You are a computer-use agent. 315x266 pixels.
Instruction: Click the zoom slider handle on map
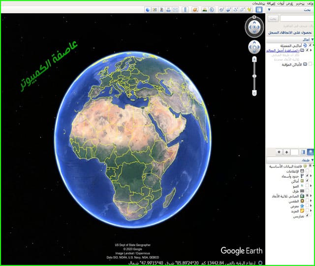[x=254, y=76]
